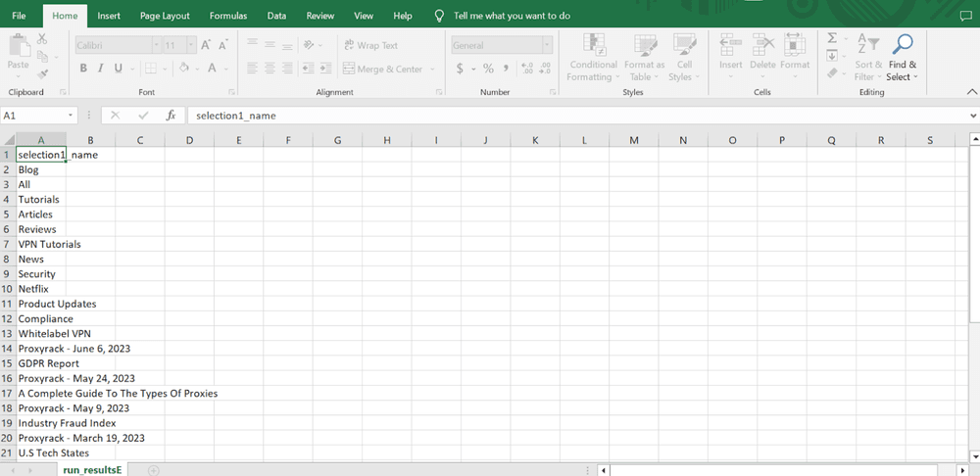This screenshot has width=980, height=476.
Task: Click the Middle Align icon
Action: [x=270, y=45]
